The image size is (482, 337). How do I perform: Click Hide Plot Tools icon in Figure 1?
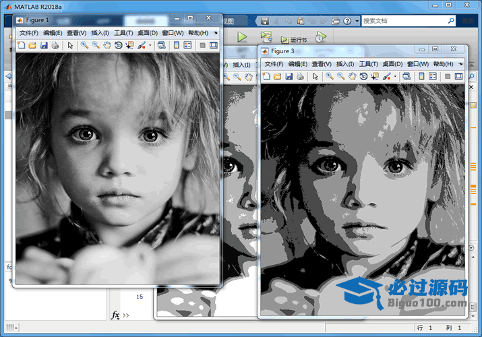pos(202,45)
